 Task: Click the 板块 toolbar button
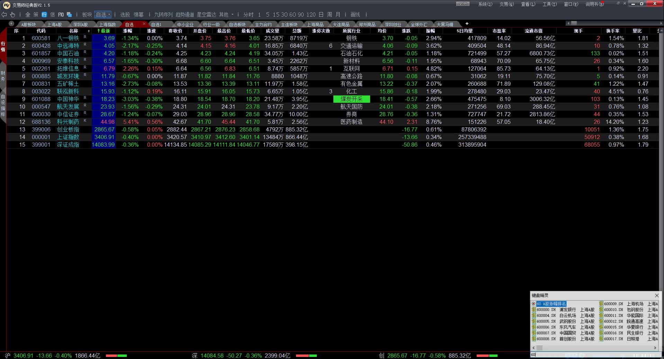pos(87,15)
